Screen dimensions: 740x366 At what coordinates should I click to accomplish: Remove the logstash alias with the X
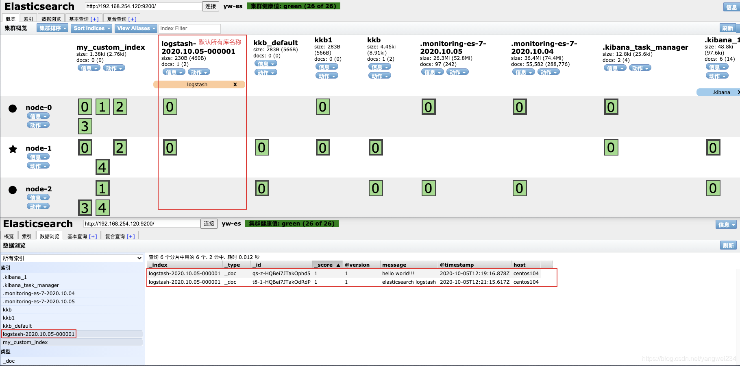tap(235, 85)
